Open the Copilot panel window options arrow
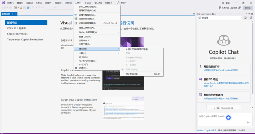 click(246, 14)
